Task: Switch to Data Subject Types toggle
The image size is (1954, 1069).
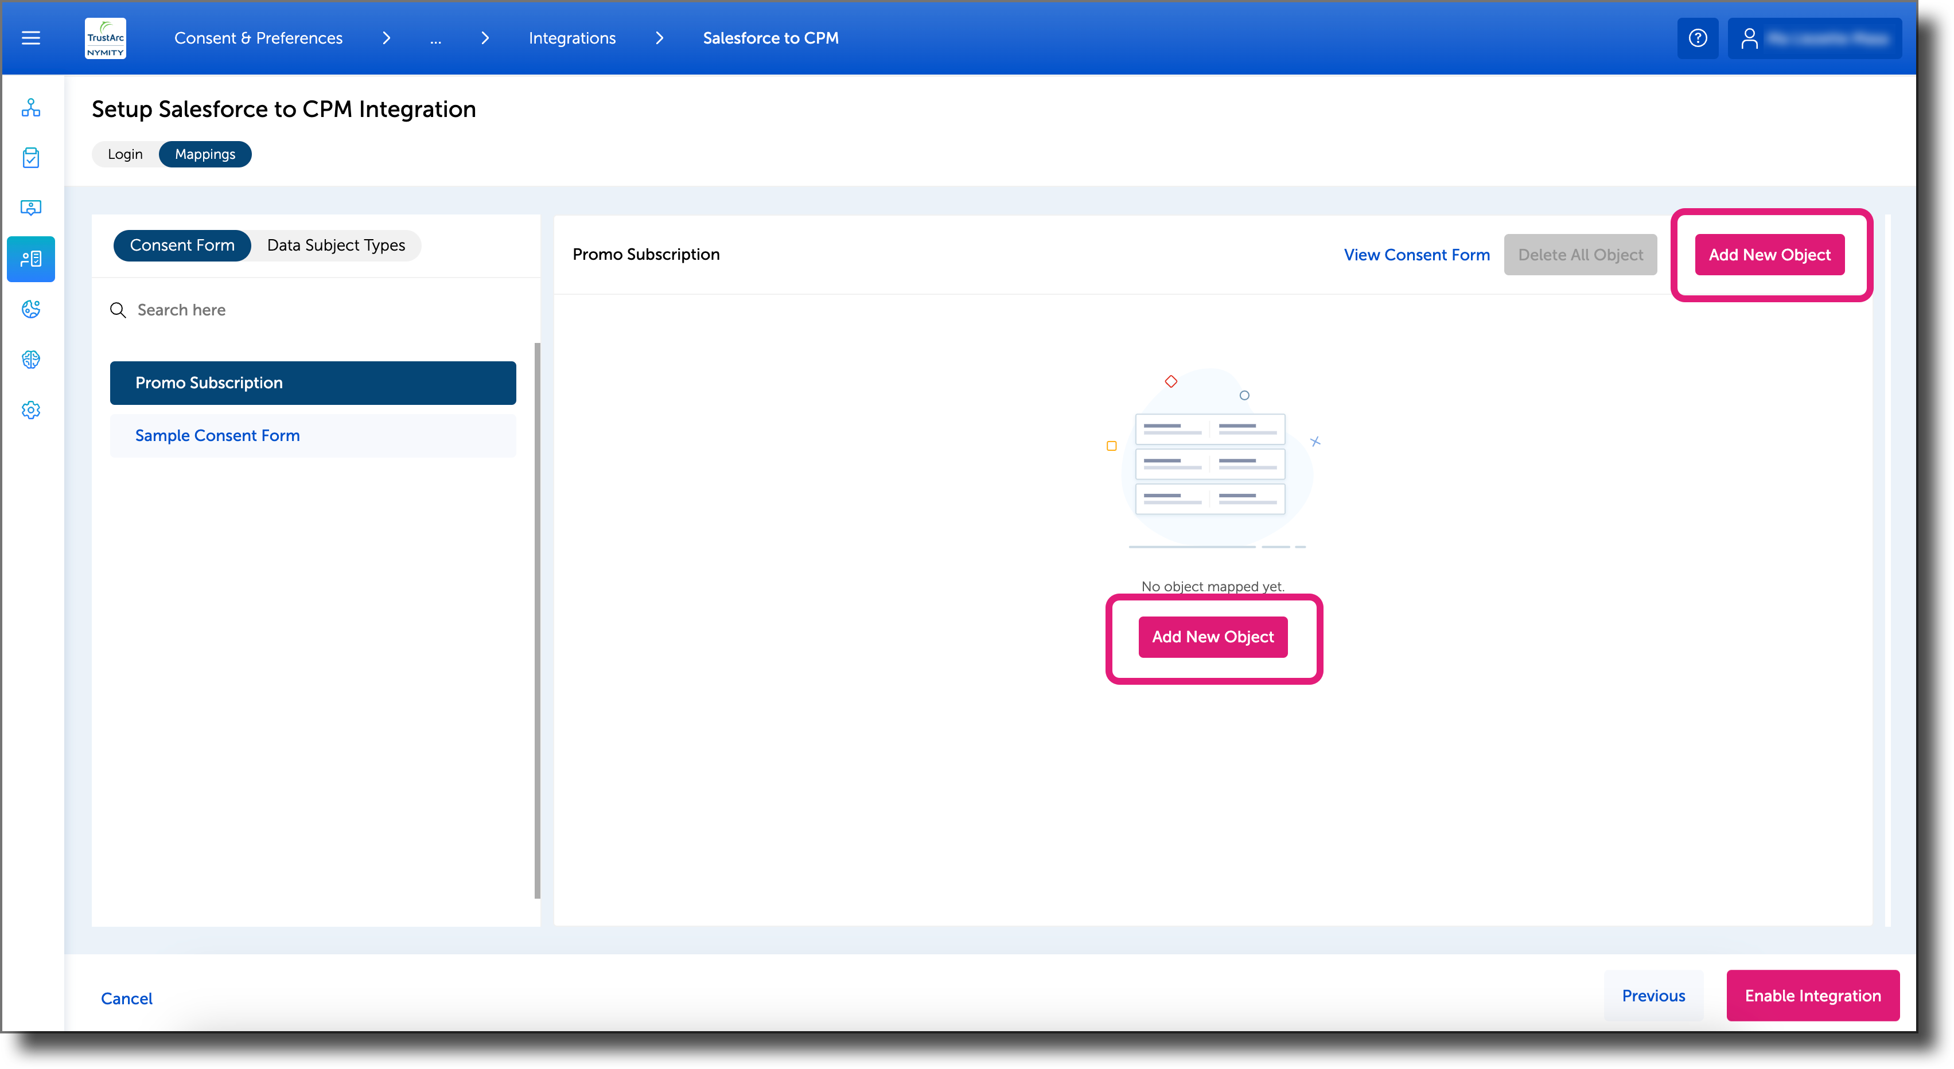Action: [336, 245]
